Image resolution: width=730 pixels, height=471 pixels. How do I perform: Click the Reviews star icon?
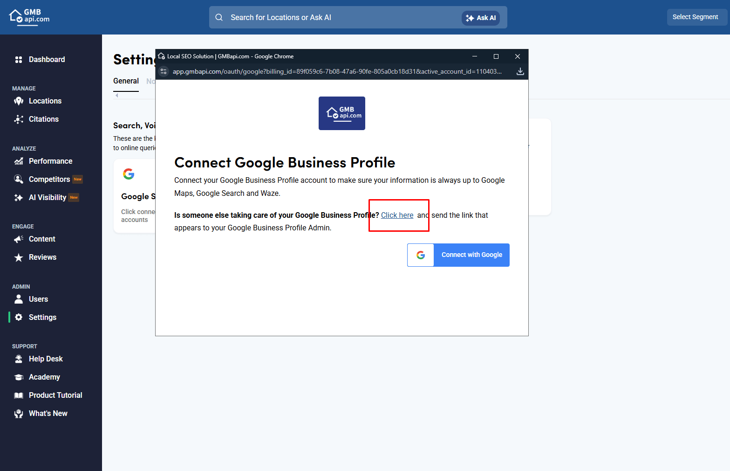(19, 257)
